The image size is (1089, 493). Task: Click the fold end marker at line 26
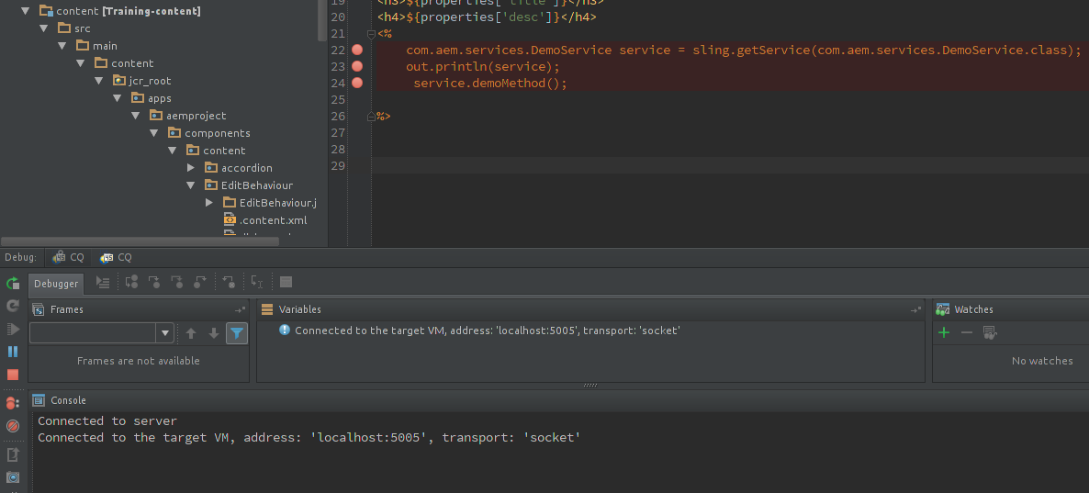click(372, 117)
